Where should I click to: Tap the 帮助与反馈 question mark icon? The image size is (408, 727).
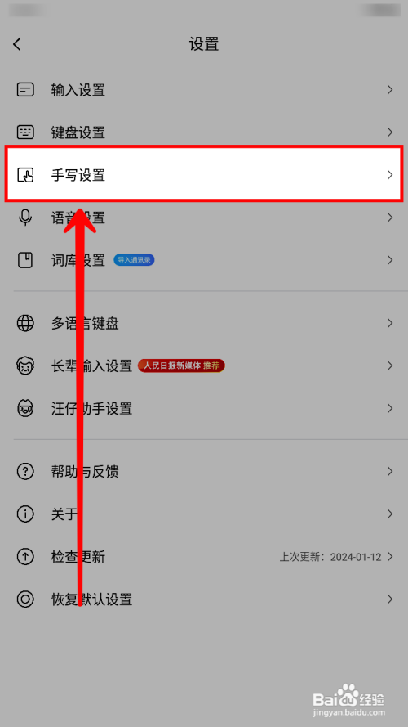point(25,472)
